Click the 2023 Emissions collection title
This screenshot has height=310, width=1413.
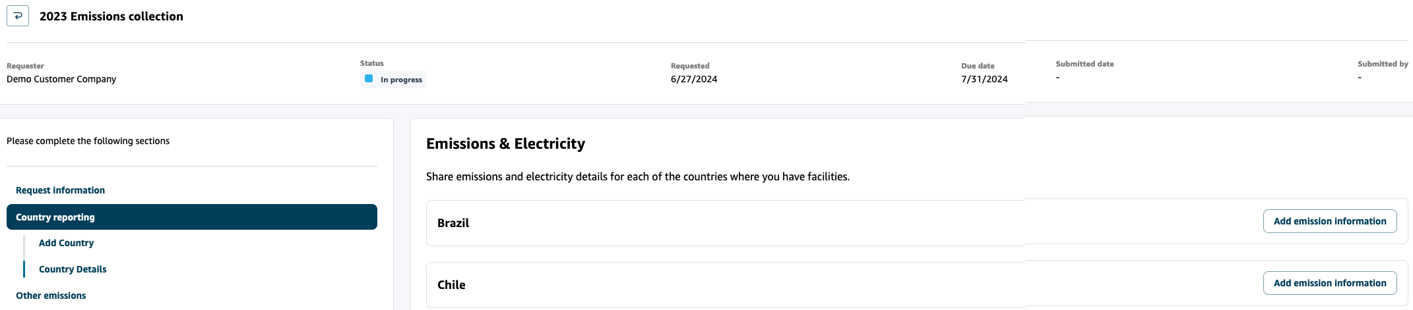(111, 16)
